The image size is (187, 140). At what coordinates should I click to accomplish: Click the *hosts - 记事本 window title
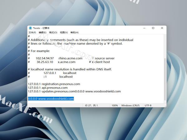[x=41, y=28]
